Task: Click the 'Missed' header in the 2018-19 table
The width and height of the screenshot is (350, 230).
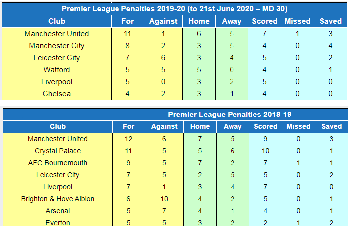Action: click(x=298, y=127)
